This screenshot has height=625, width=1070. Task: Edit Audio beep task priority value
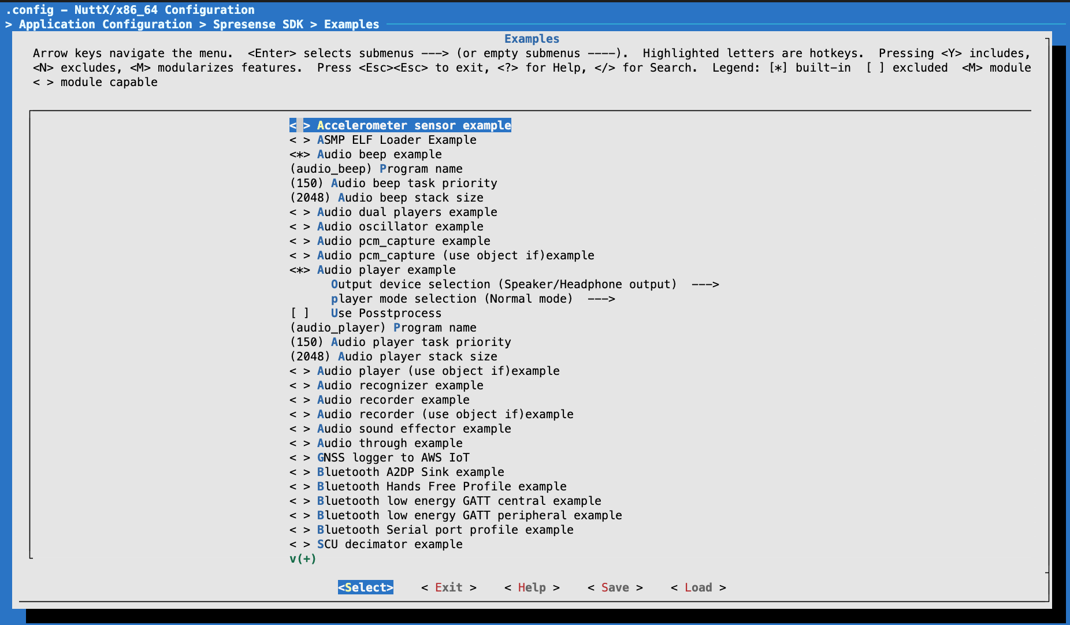(x=393, y=183)
